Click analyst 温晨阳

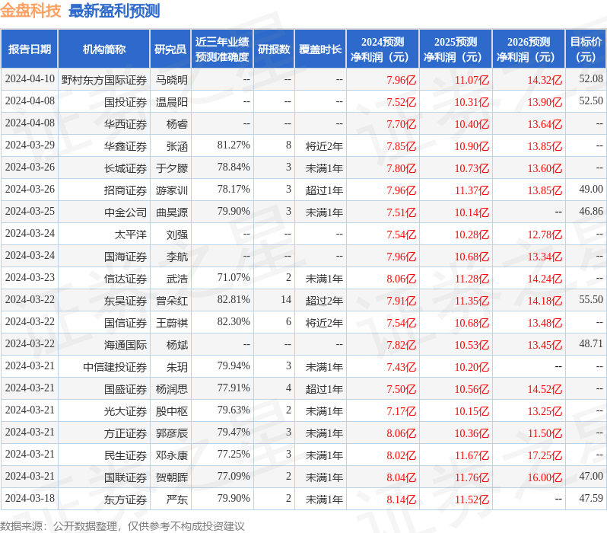click(x=172, y=102)
